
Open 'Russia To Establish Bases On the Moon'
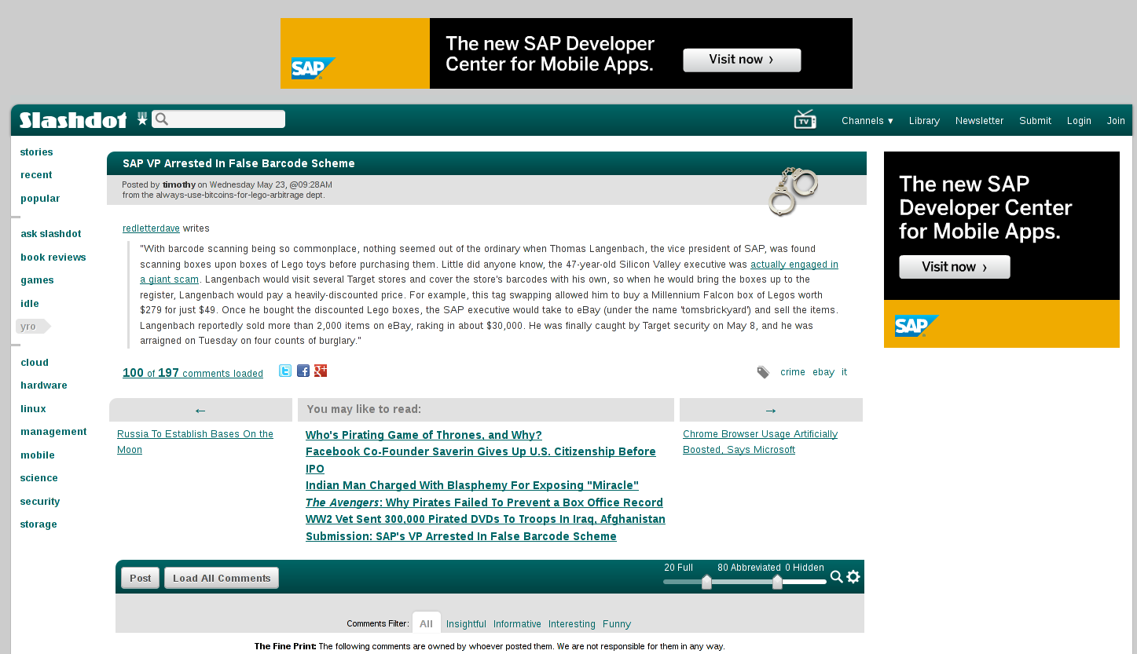[x=195, y=442]
